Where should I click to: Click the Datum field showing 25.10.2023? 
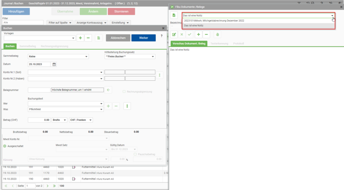point(39,64)
